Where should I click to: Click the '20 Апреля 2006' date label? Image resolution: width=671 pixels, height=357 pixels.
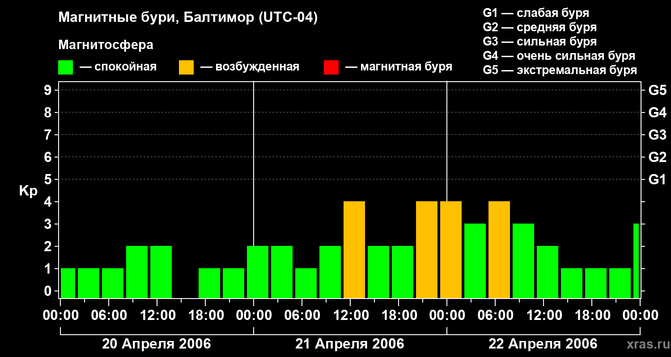pyautogui.click(x=157, y=344)
